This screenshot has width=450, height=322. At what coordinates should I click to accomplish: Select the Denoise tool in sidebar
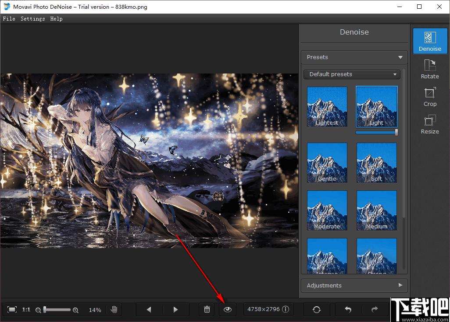(430, 41)
